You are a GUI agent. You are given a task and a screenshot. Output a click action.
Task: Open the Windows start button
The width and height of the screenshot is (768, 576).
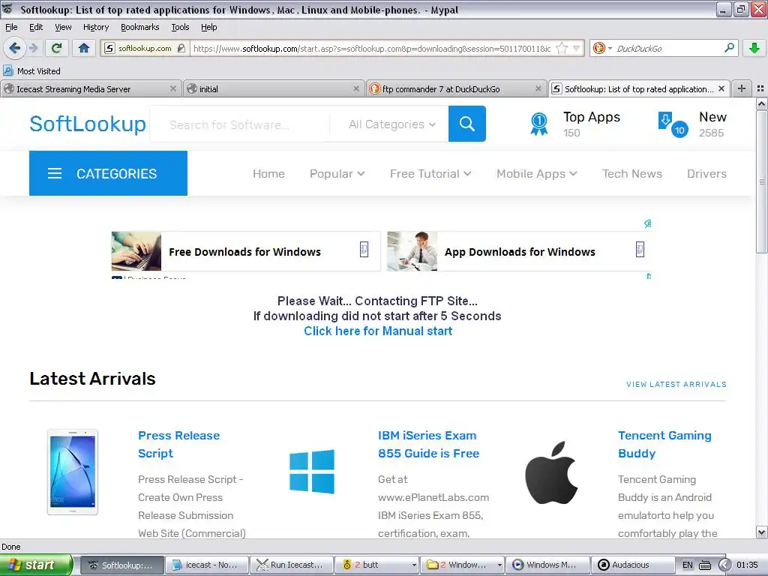[x=36, y=565]
